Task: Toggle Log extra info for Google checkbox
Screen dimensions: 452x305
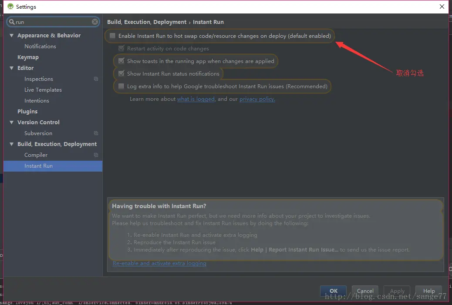Action: [121, 86]
